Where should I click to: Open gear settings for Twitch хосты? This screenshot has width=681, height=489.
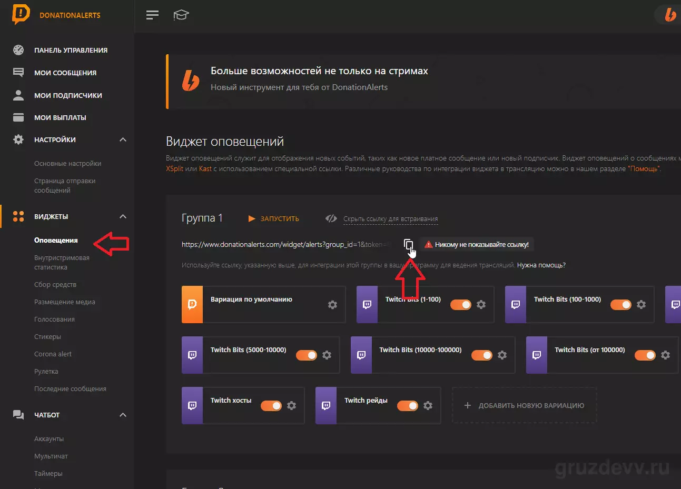pos(291,405)
